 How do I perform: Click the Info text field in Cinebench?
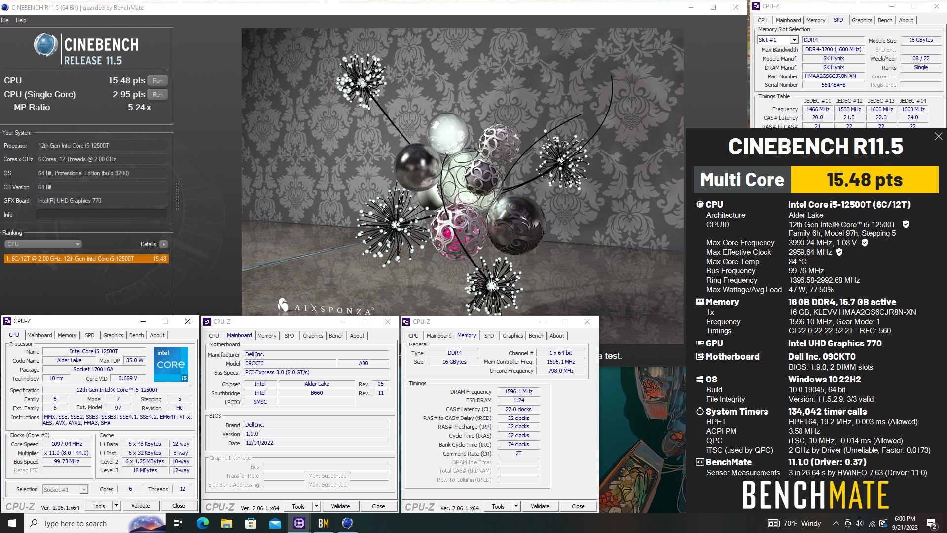tap(102, 215)
